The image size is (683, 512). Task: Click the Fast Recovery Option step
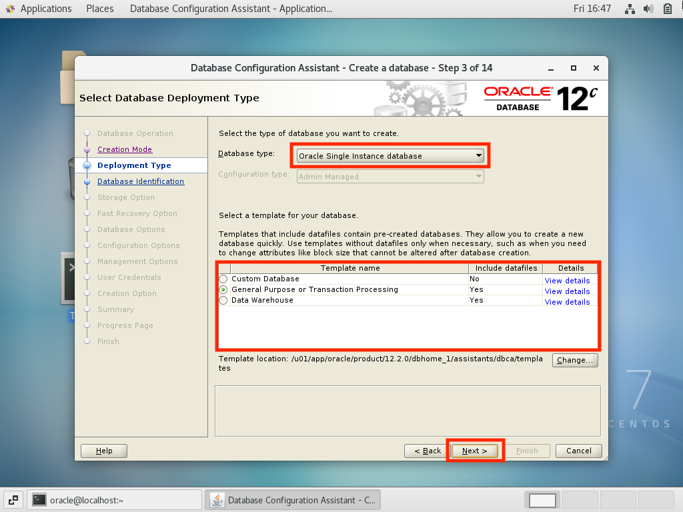(137, 213)
